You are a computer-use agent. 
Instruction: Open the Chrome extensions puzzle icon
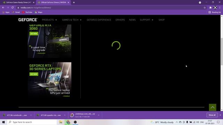click(210, 8)
